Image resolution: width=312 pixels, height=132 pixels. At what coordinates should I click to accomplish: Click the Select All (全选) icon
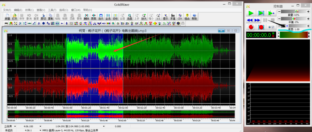108,17
